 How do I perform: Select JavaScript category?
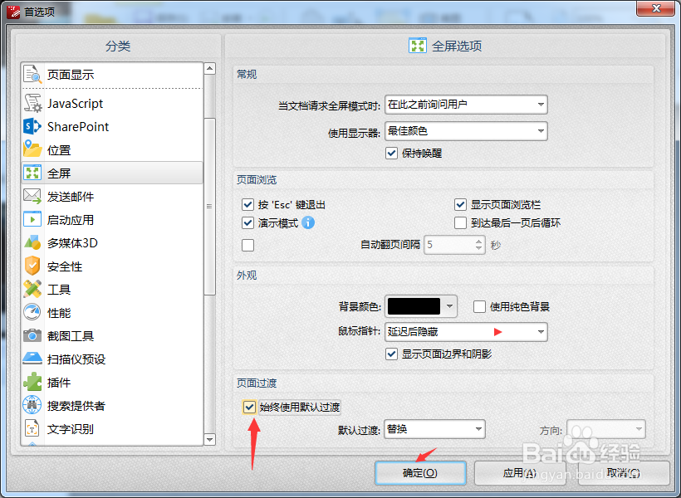(x=112, y=103)
